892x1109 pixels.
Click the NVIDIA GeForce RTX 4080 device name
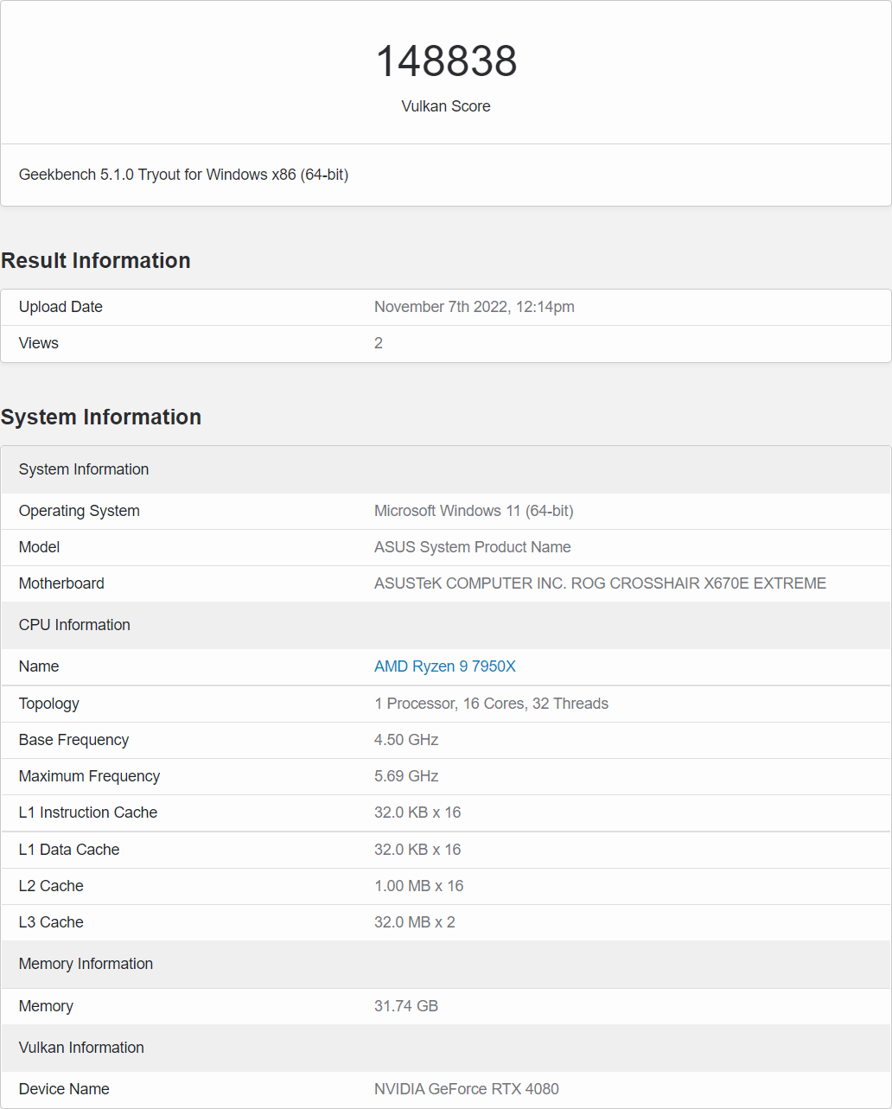pyautogui.click(x=467, y=1089)
